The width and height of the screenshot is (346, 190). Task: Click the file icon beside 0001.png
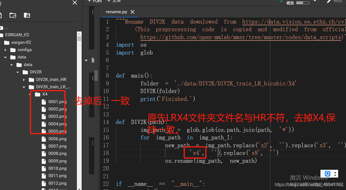(x=44, y=102)
